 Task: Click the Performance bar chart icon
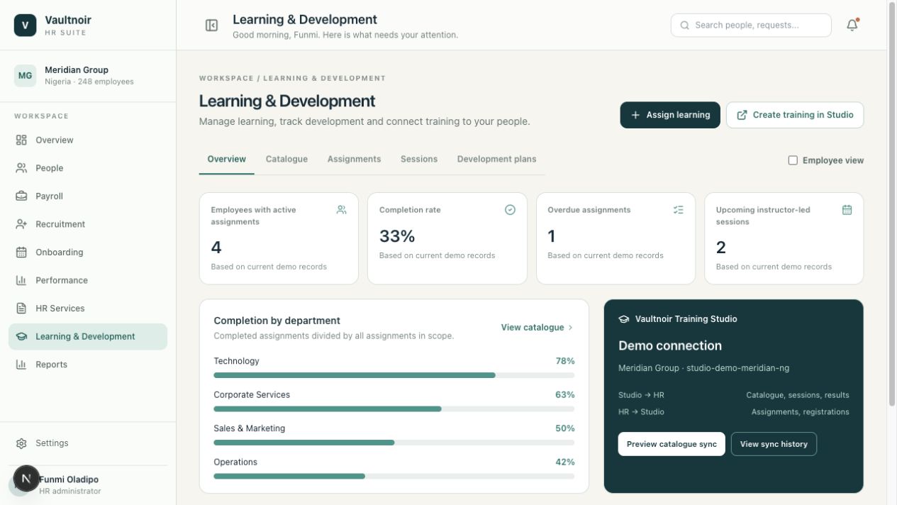pos(21,280)
